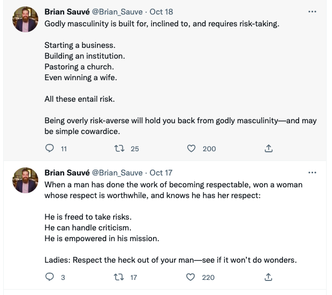
Task: Open Brian Sauvé avatar on Oct 17 tweet
Action: click(25, 181)
